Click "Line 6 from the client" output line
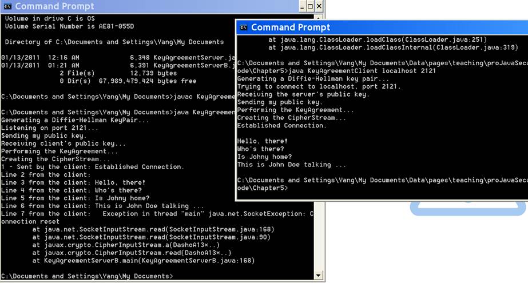 103,206
